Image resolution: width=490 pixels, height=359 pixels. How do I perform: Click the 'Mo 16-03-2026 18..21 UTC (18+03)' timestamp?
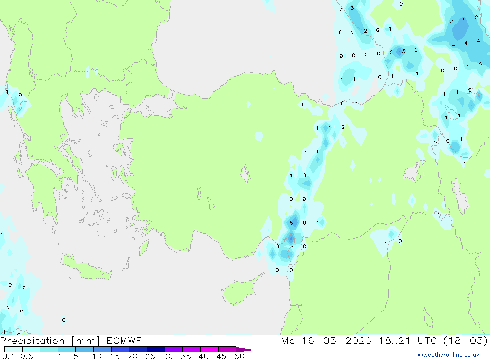(x=384, y=341)
